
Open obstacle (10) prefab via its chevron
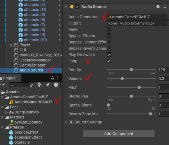coord(60,40)
